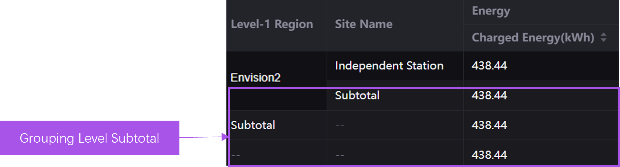Select Subtotal cell under Site Name column

coord(357,96)
